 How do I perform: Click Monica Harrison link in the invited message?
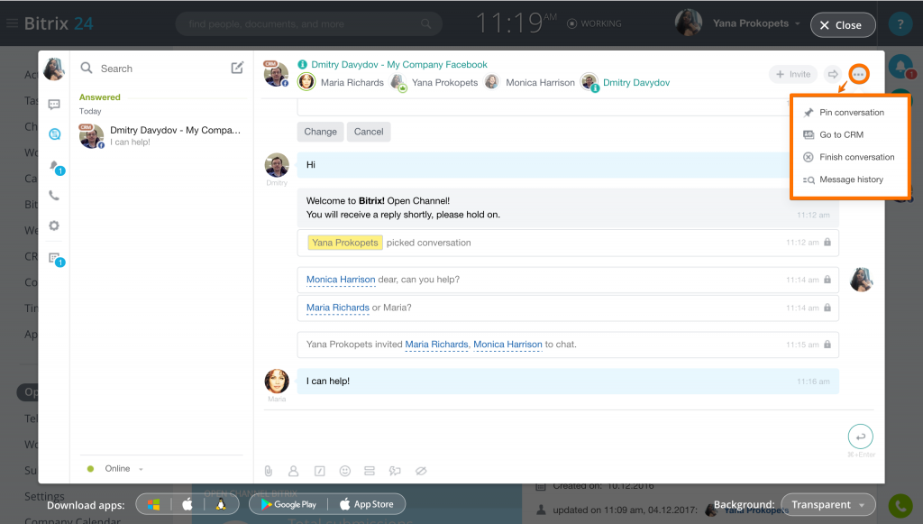pos(508,345)
